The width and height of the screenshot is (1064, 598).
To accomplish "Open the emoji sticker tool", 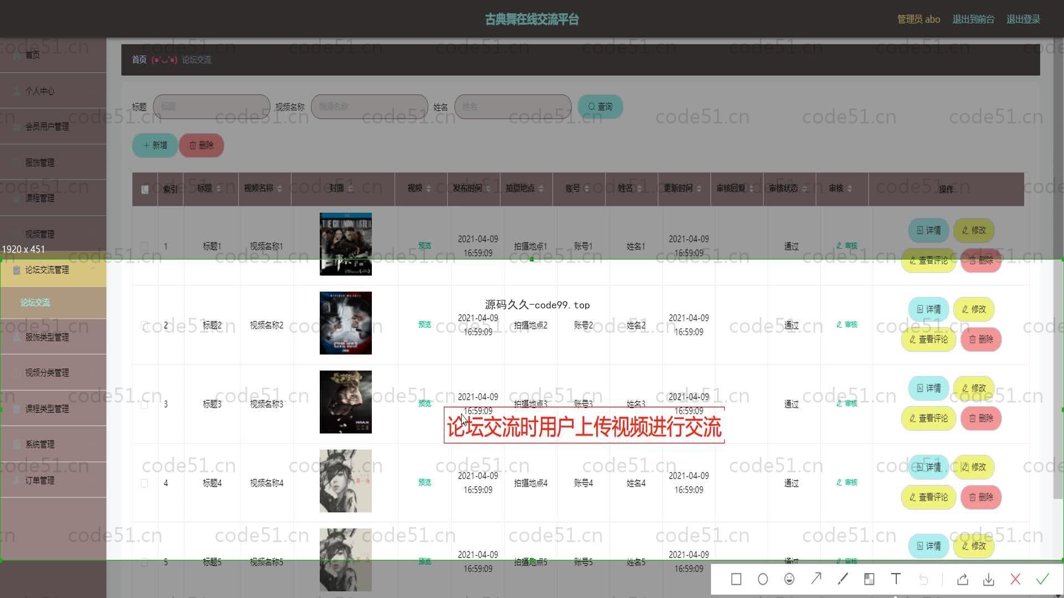I will [x=789, y=579].
